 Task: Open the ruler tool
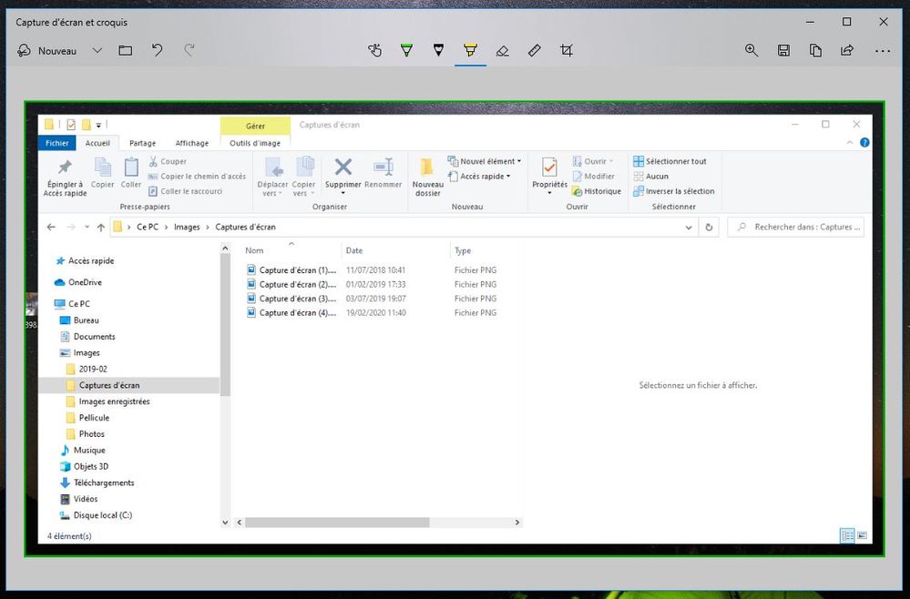coord(535,50)
